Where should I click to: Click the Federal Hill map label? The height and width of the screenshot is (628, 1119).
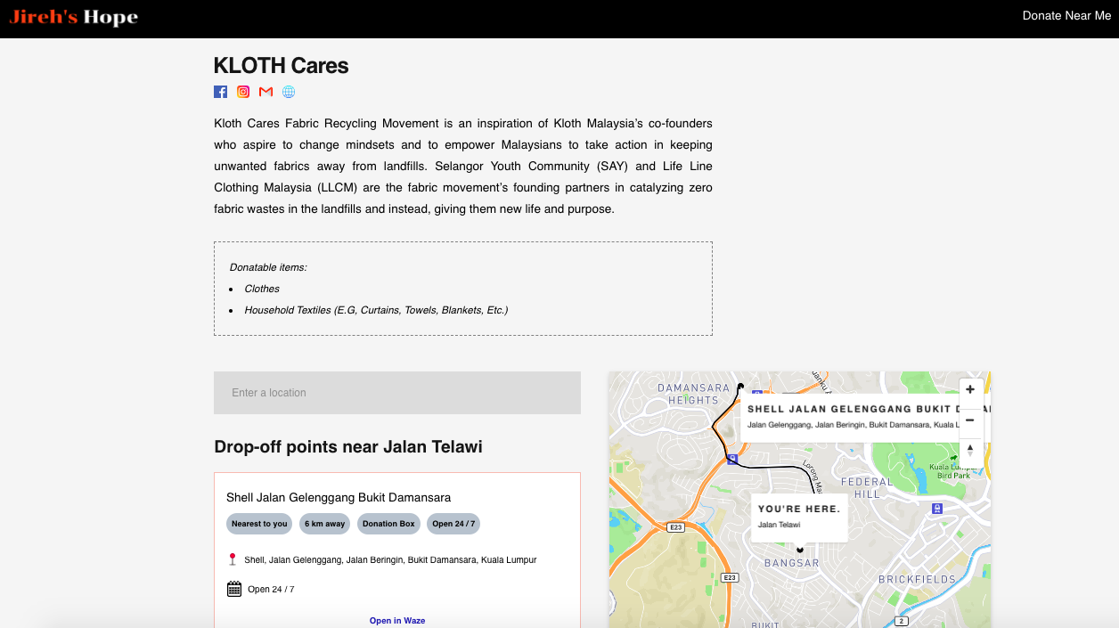pos(867,487)
